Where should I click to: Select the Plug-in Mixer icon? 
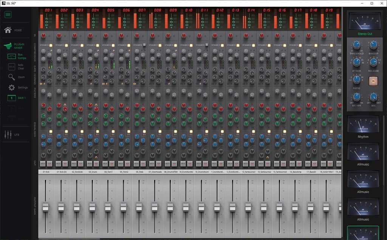coord(8,46)
